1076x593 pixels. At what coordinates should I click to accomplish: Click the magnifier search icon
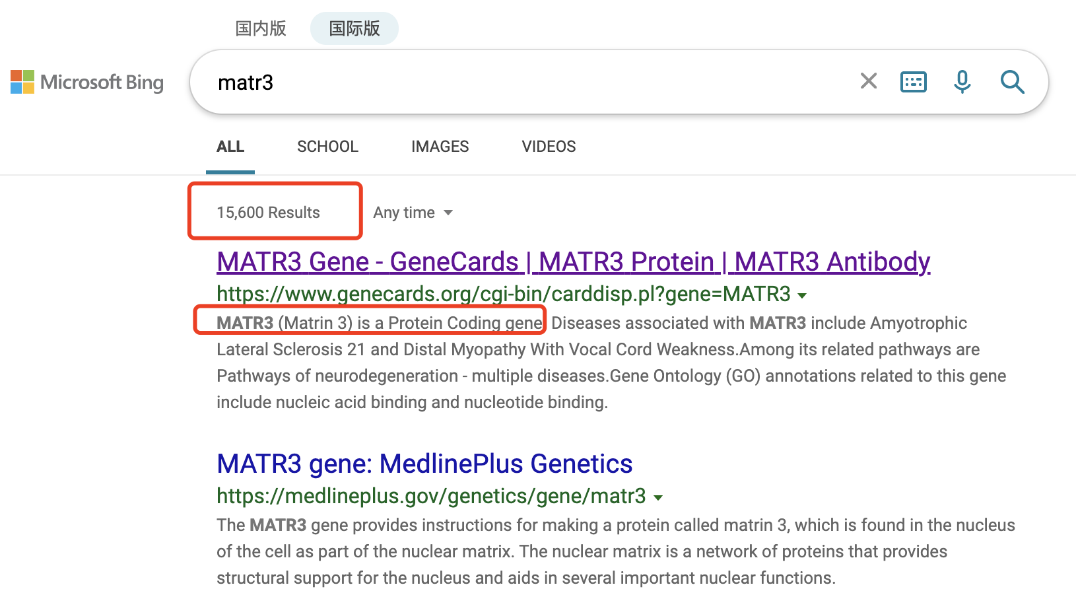click(1012, 82)
